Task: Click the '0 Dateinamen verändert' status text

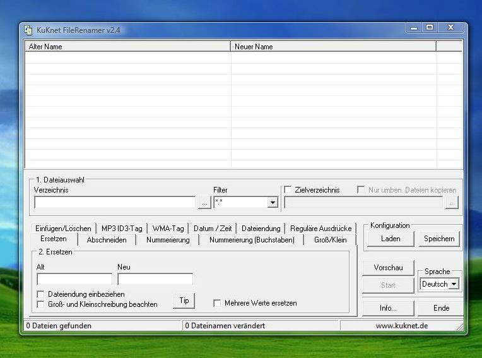Action: click(225, 326)
